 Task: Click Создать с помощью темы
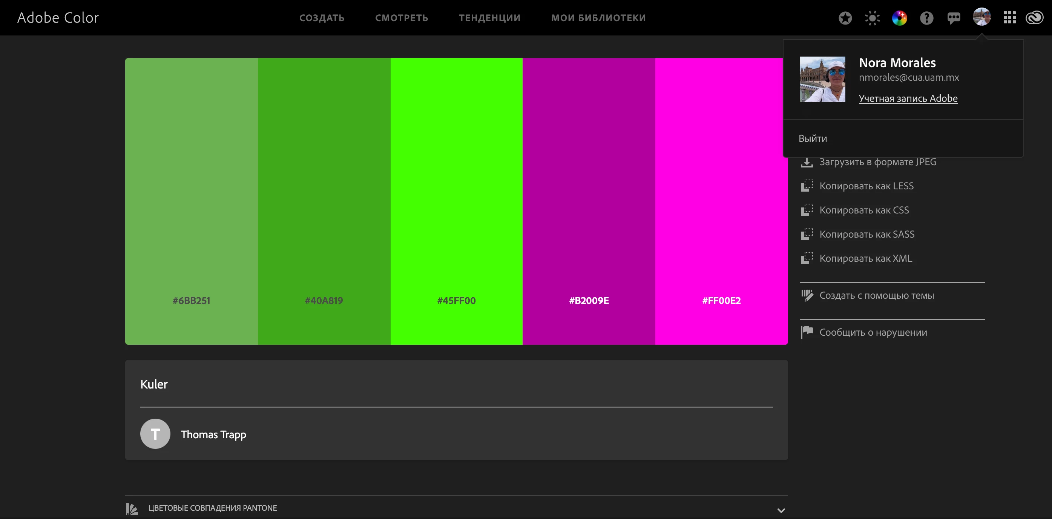coord(876,295)
